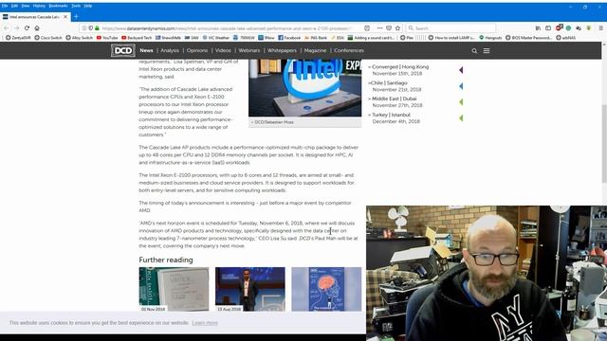
Task: Open the Backyard Tech bookmark
Action: [137, 38]
